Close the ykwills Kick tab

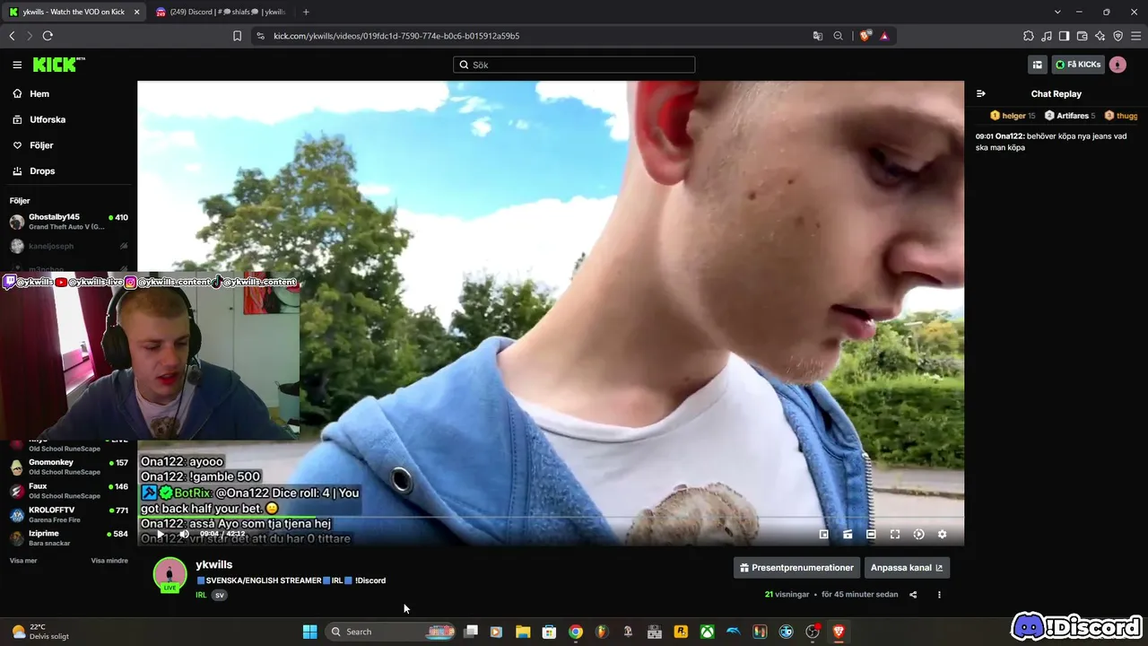click(x=137, y=12)
